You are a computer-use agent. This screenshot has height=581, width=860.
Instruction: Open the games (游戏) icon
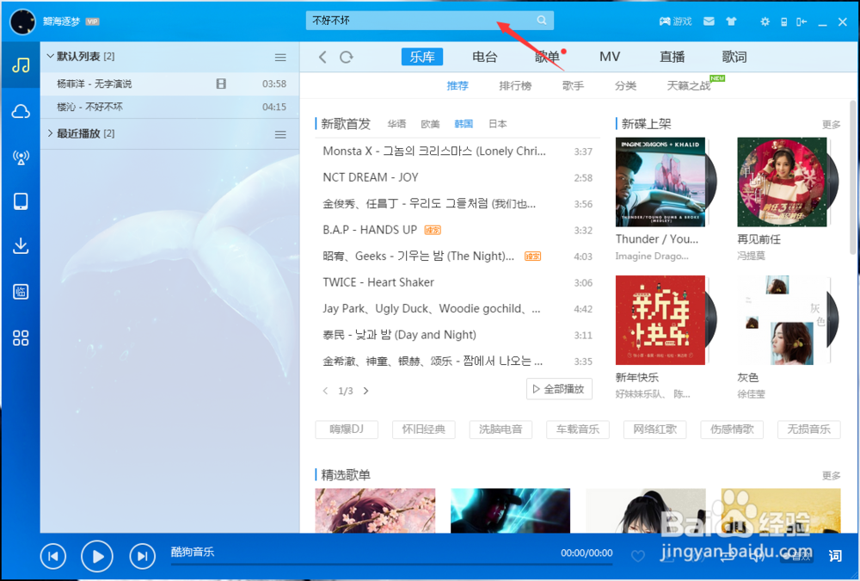(x=675, y=22)
